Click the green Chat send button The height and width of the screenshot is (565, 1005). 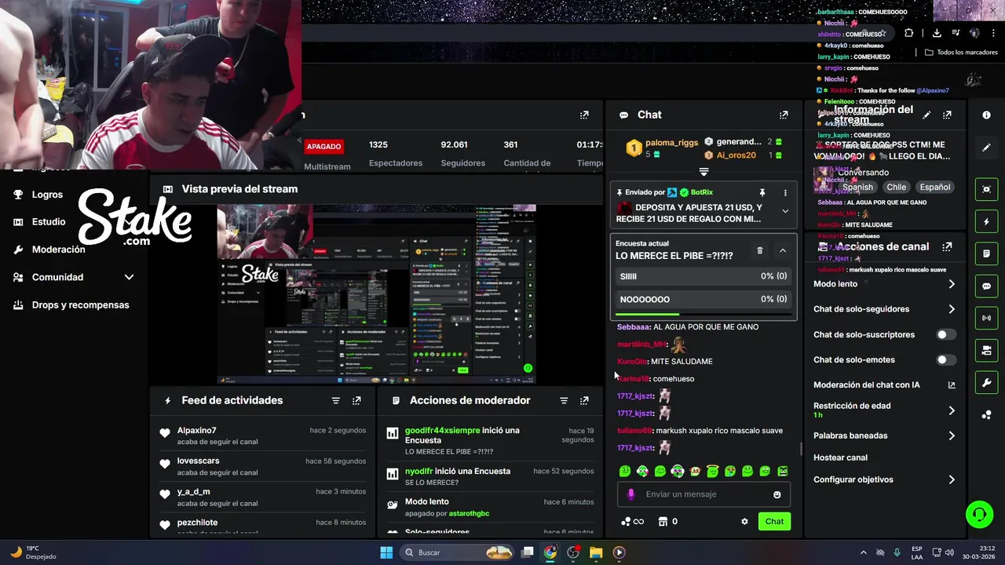[774, 521]
